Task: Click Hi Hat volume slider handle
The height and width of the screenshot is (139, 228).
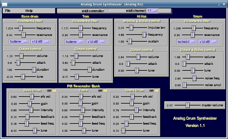Action: click(x=138, y=57)
